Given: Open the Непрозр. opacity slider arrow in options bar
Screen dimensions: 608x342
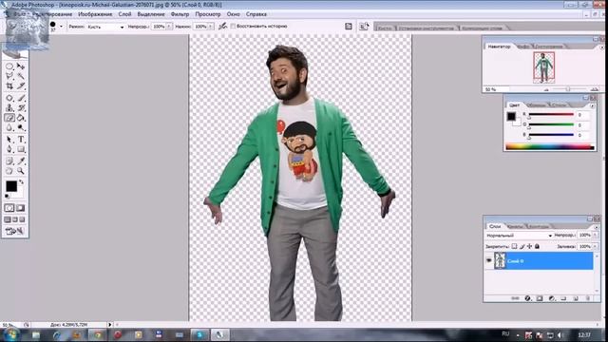Looking at the screenshot, I should coord(169,27).
